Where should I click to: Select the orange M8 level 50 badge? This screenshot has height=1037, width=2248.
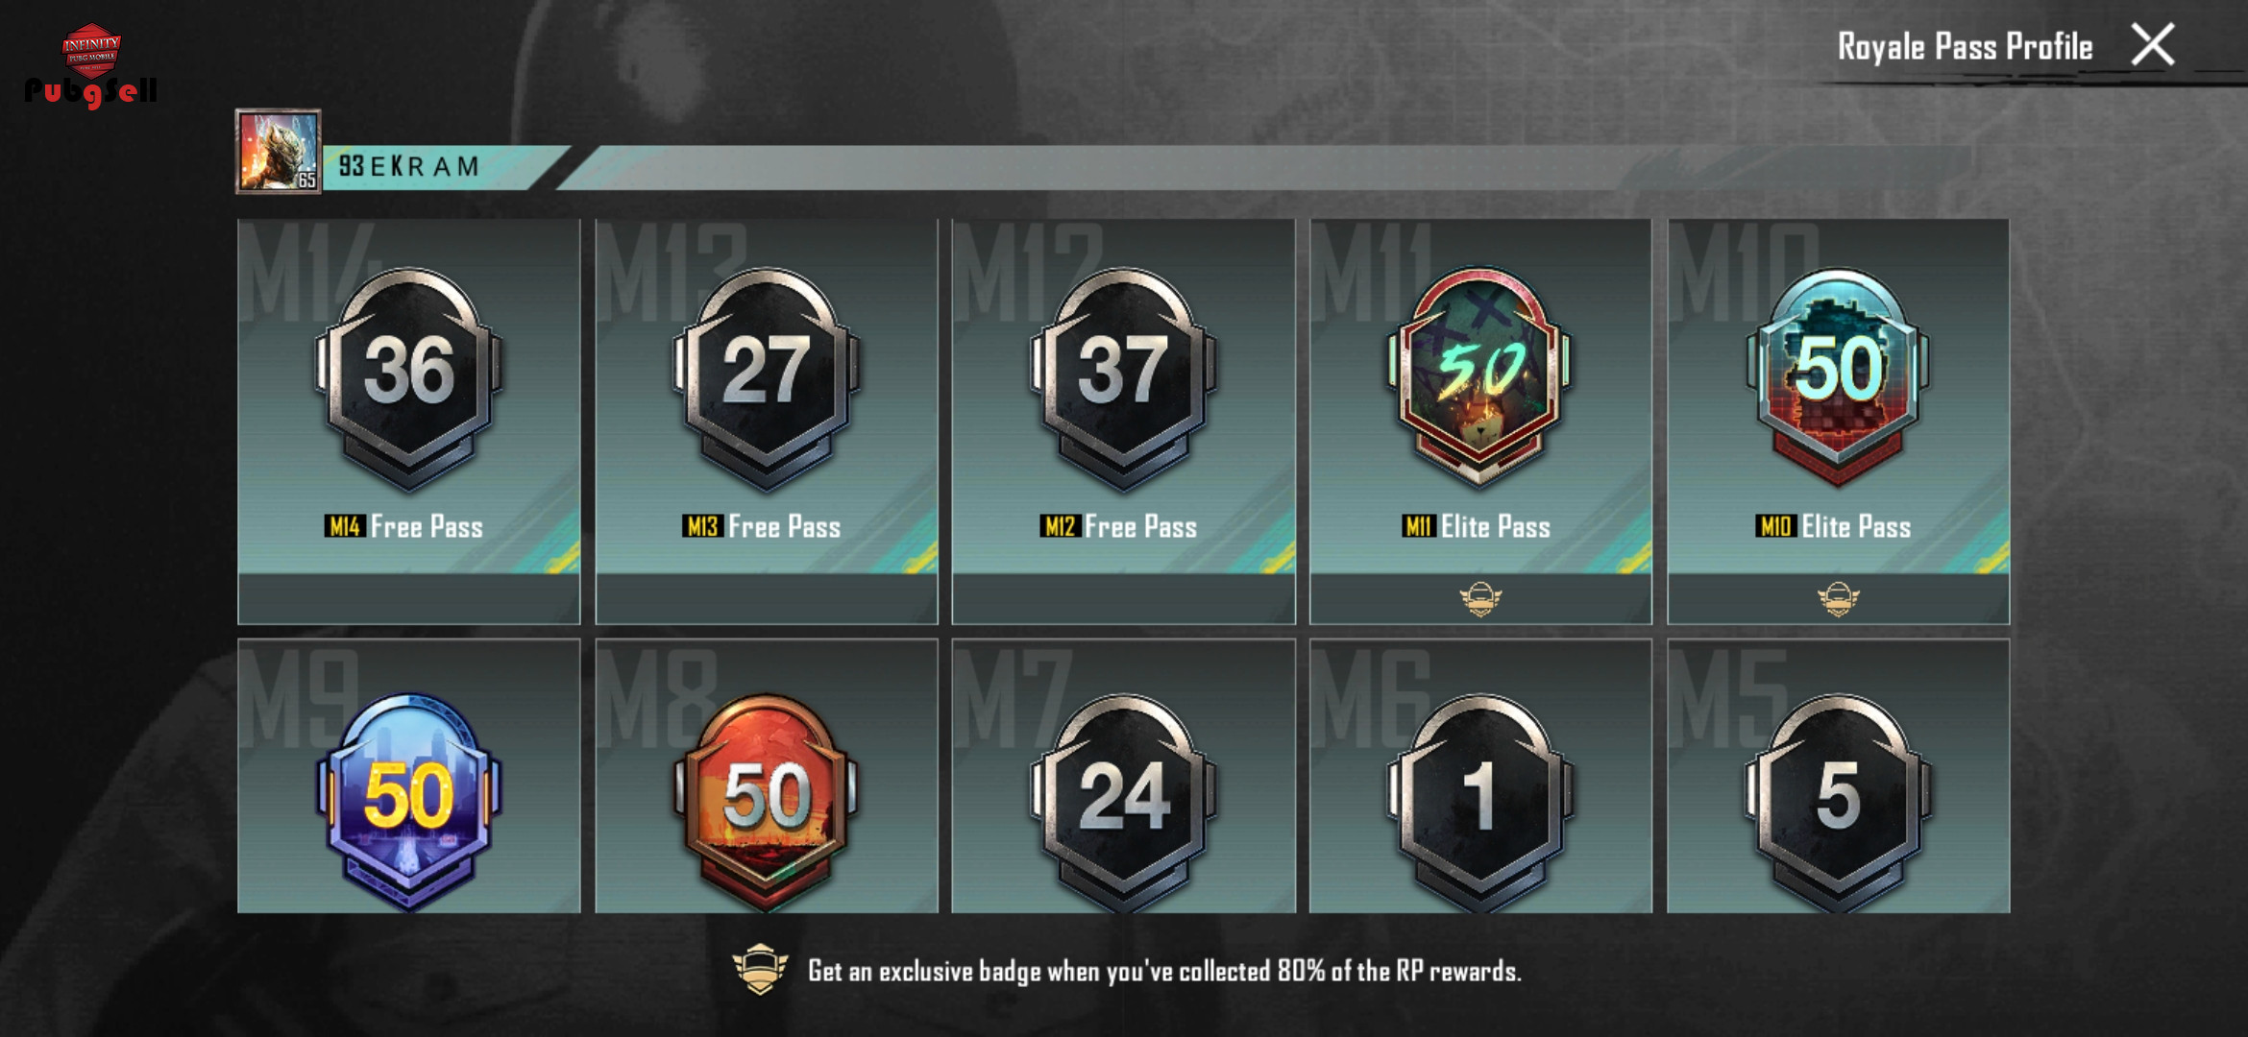coord(767,799)
